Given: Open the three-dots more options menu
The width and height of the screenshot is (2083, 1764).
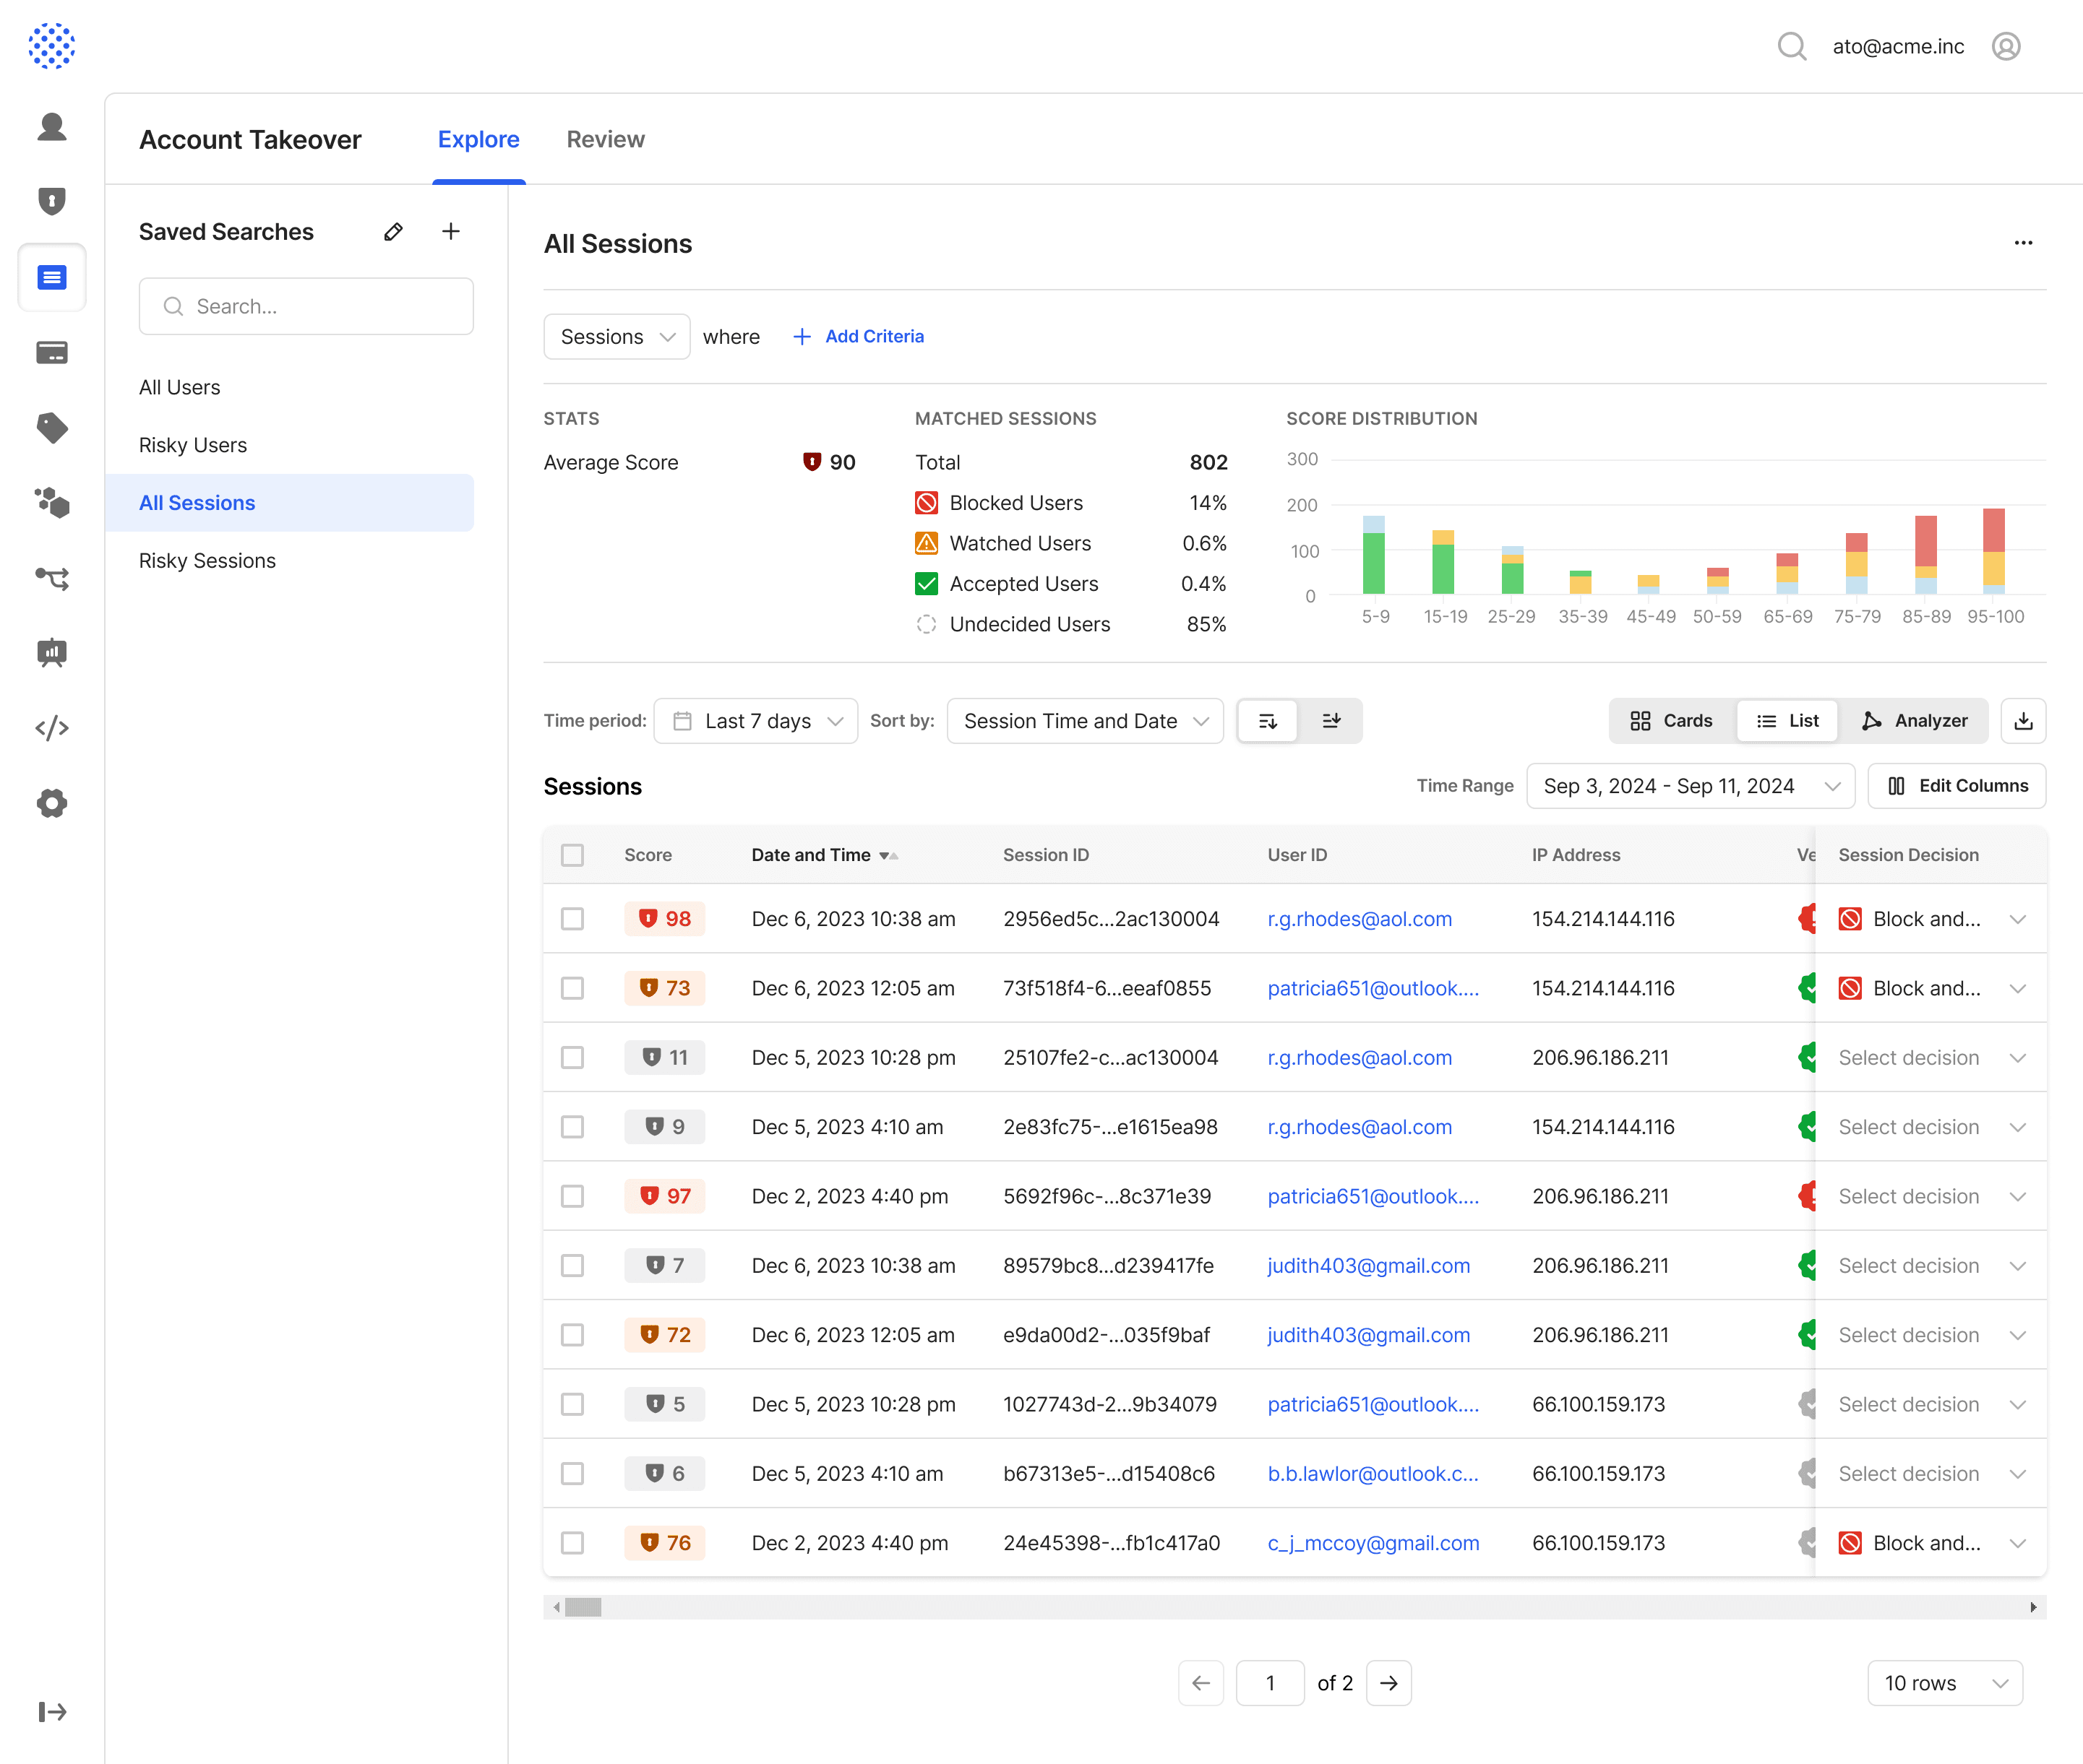Looking at the screenshot, I should coord(2022,243).
